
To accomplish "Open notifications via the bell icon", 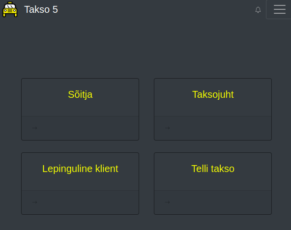I will click(258, 10).
